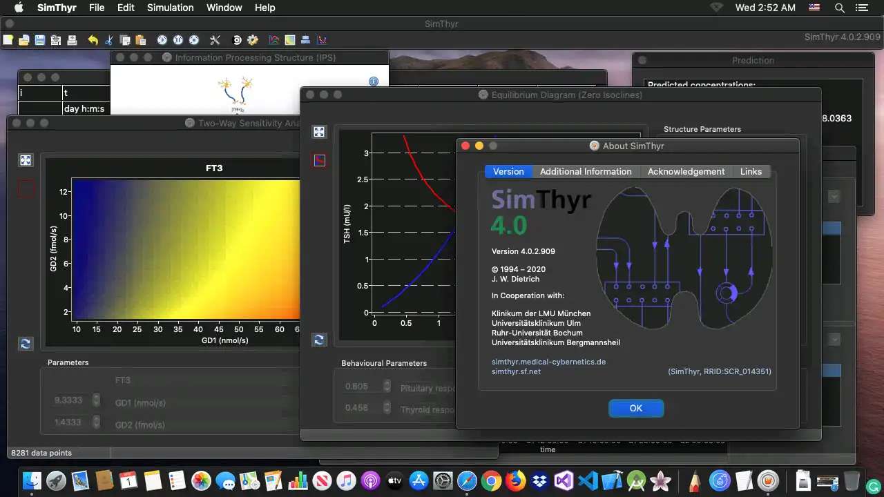This screenshot has height=497, width=884.
Task: Open the two-way sensitivity heatmap toolbar icon
Action: point(290,40)
